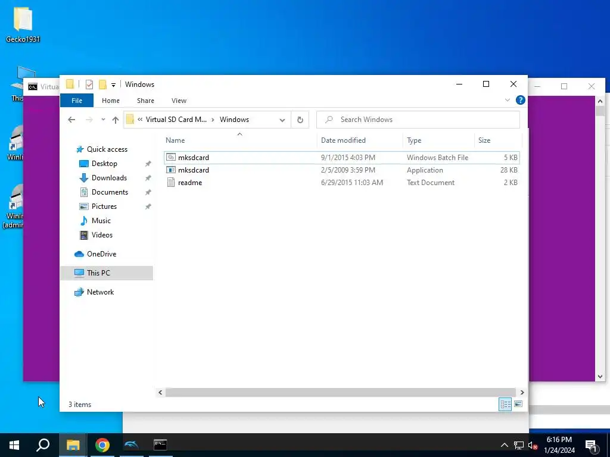
Task: Expand the ribbon with chevron
Action: [508, 100]
